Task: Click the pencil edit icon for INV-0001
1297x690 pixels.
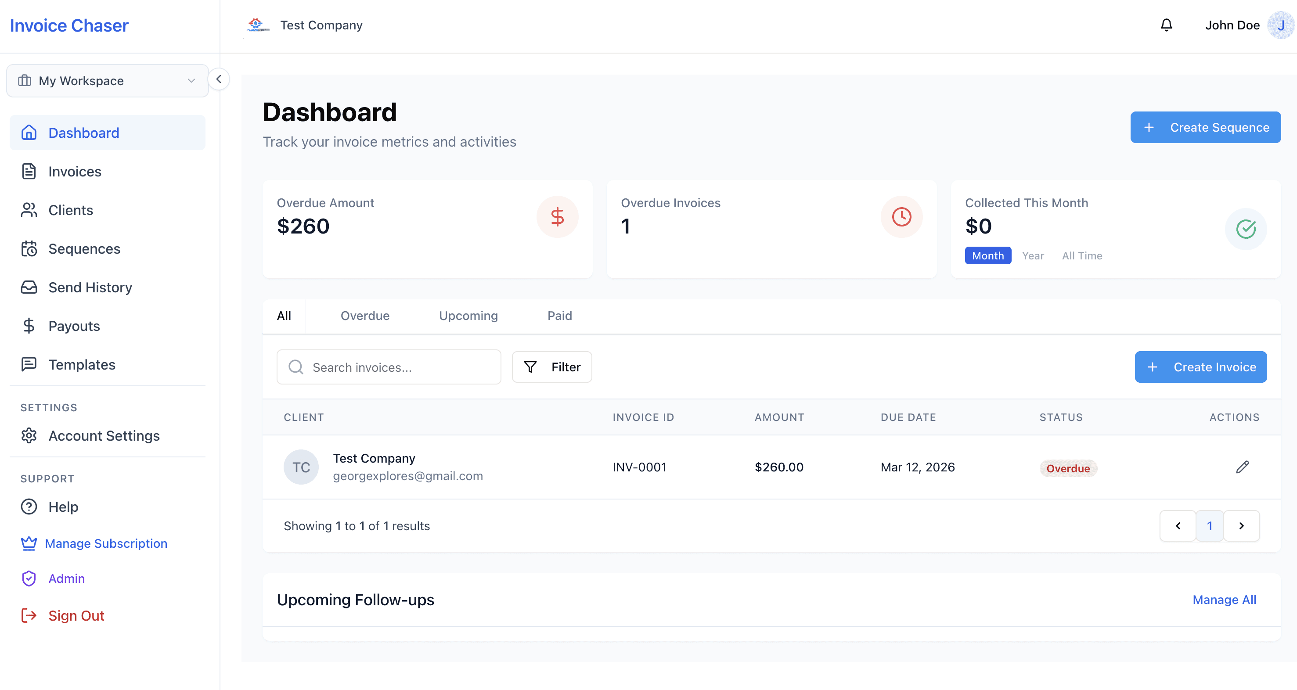Action: point(1242,467)
